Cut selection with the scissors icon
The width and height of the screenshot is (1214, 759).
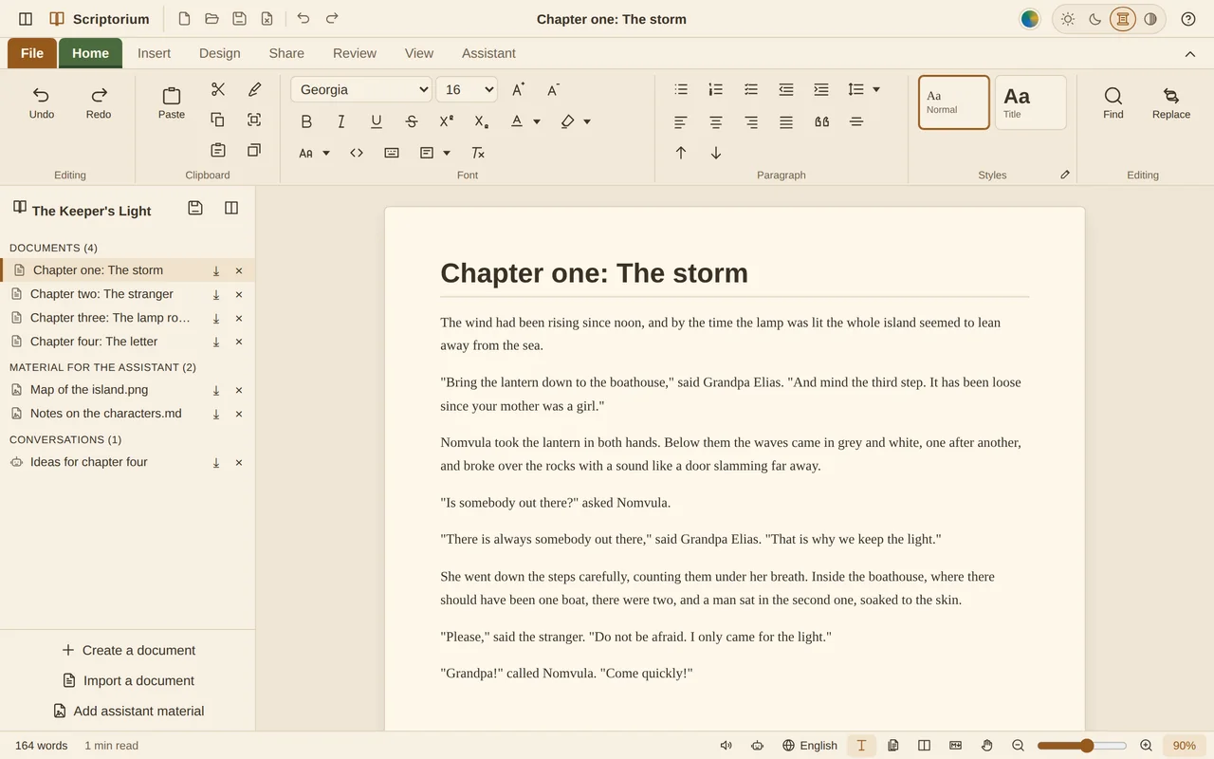(218, 89)
